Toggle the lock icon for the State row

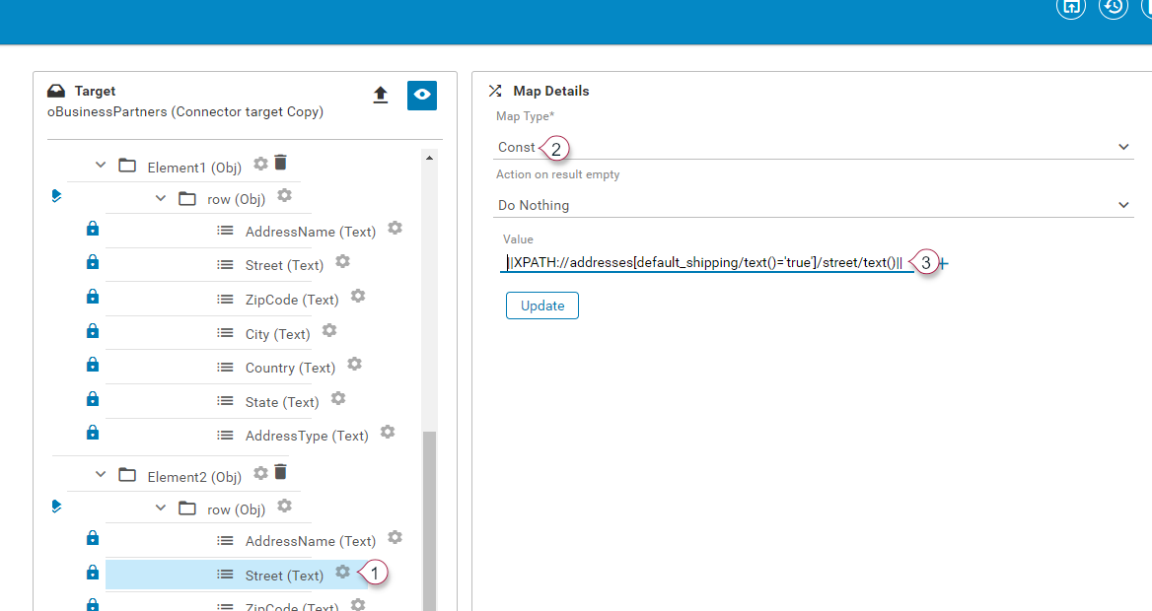click(93, 398)
